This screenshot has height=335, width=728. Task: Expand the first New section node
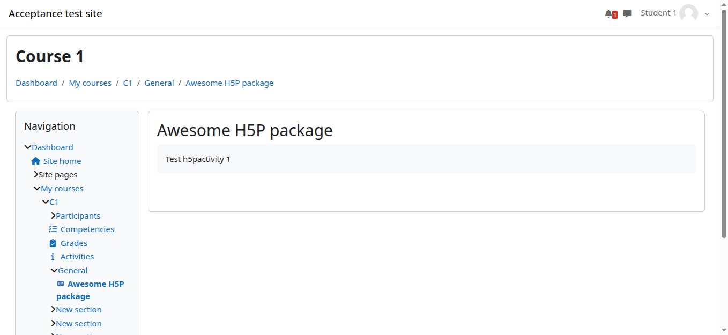coord(53,310)
